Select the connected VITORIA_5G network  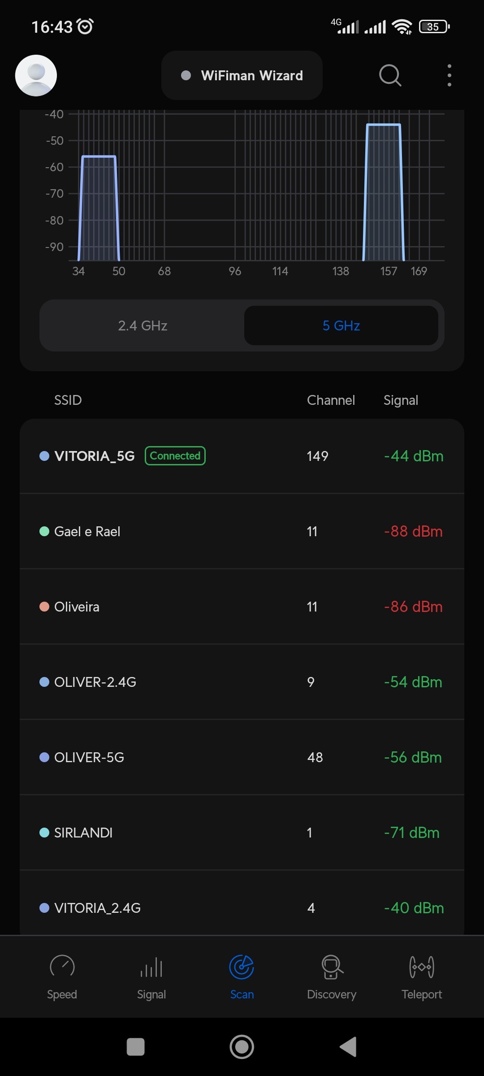(242, 456)
